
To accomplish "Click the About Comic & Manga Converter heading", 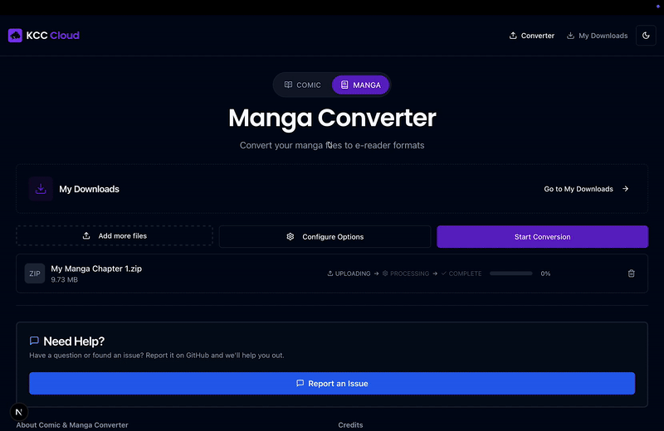I will [72, 425].
